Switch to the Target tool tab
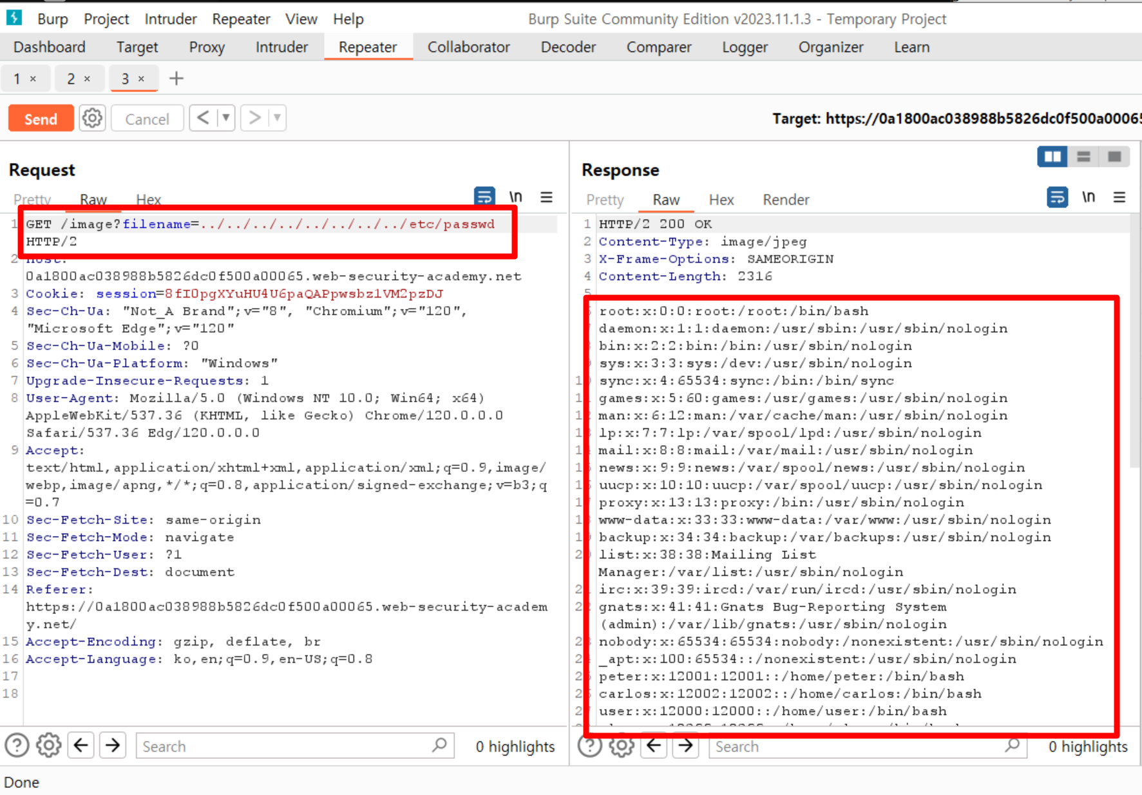The height and width of the screenshot is (795, 1142). (x=137, y=47)
